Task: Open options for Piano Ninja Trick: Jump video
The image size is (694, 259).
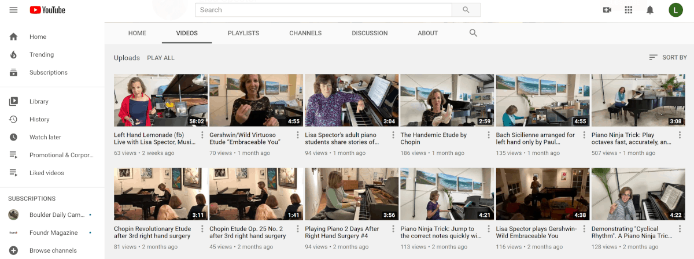Action: (489, 229)
